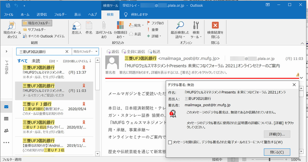The image size is (308, 162).
Task: Click the send/receive all folders title-bar icon
Action: pos(8,5)
